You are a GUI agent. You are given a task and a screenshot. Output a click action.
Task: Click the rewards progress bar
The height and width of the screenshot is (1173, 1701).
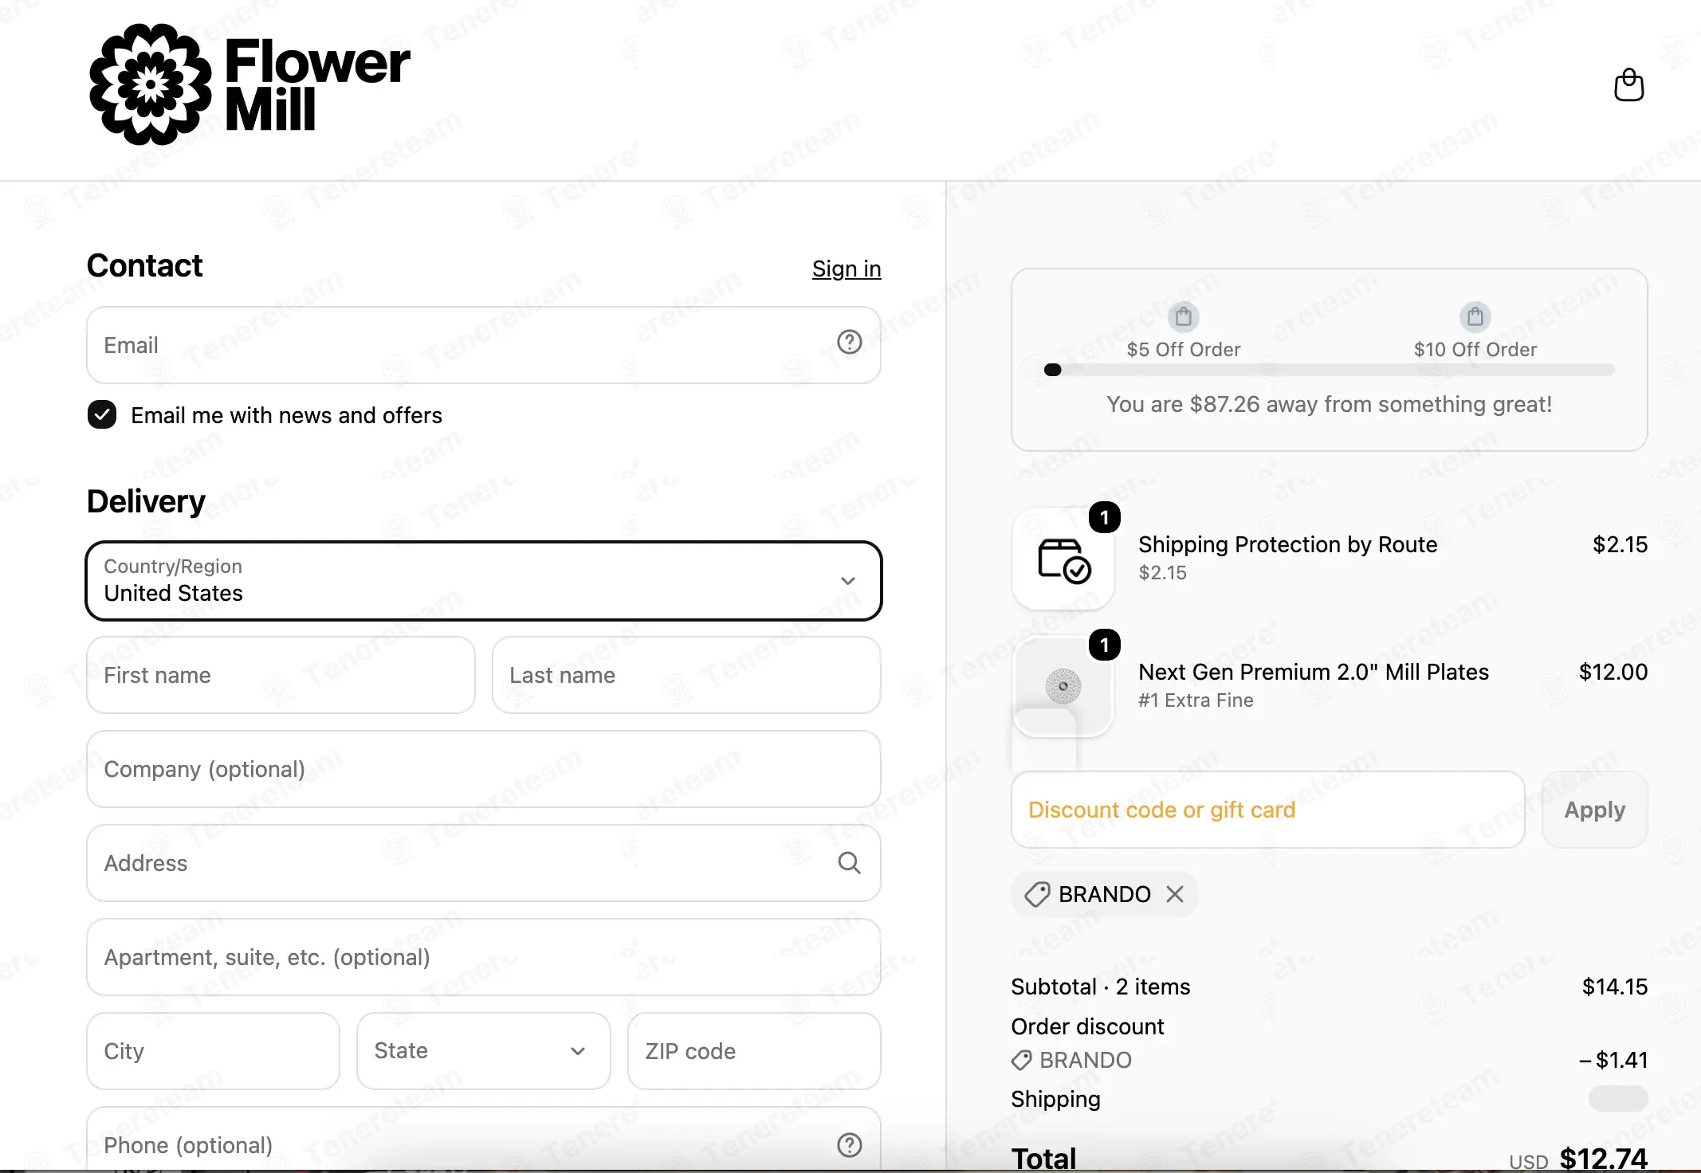[x=1329, y=370]
